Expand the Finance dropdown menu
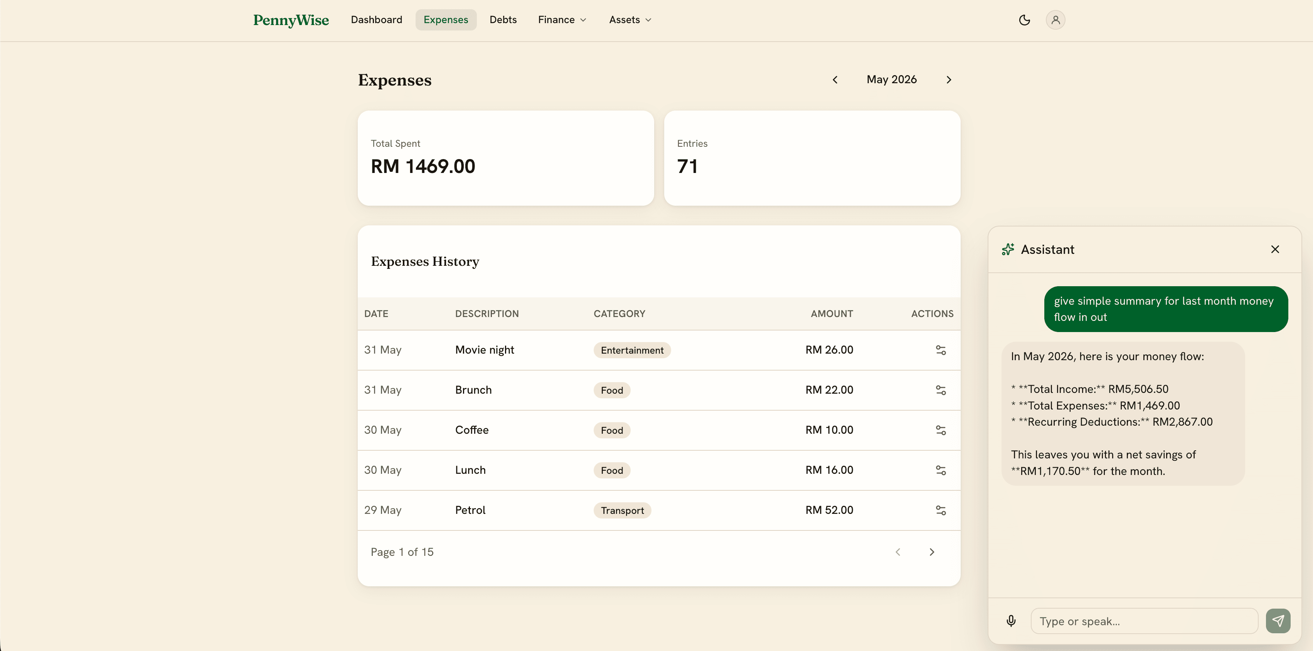The height and width of the screenshot is (651, 1313). pyautogui.click(x=562, y=20)
